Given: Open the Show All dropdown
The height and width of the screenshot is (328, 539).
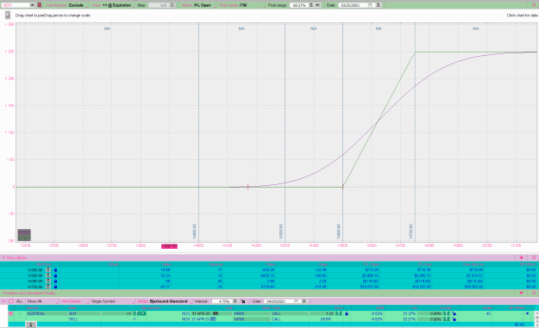Looking at the screenshot, I should (42, 301).
